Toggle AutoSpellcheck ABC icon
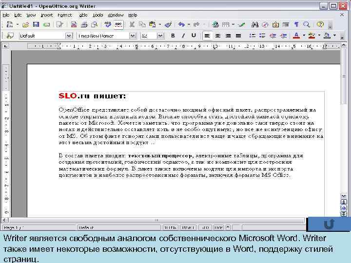 [118, 24]
